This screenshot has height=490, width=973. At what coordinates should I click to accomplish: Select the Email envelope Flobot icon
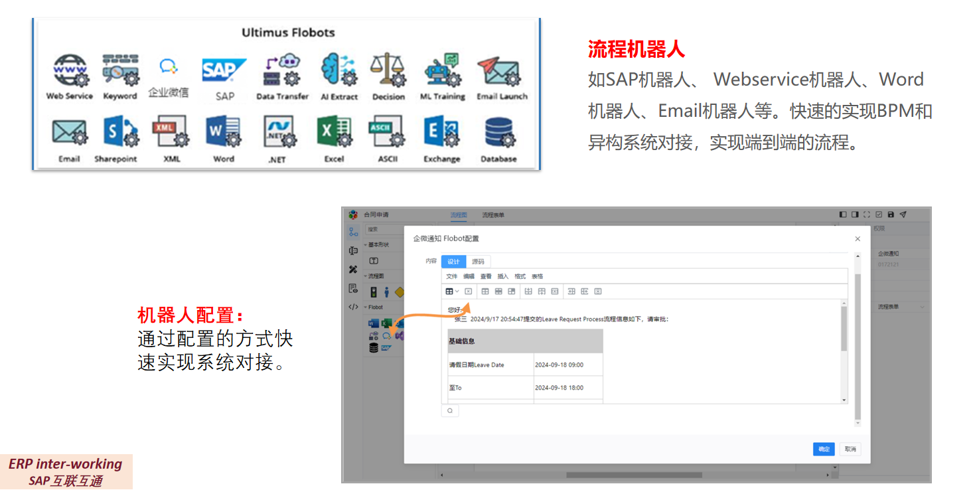pyautogui.click(x=70, y=132)
